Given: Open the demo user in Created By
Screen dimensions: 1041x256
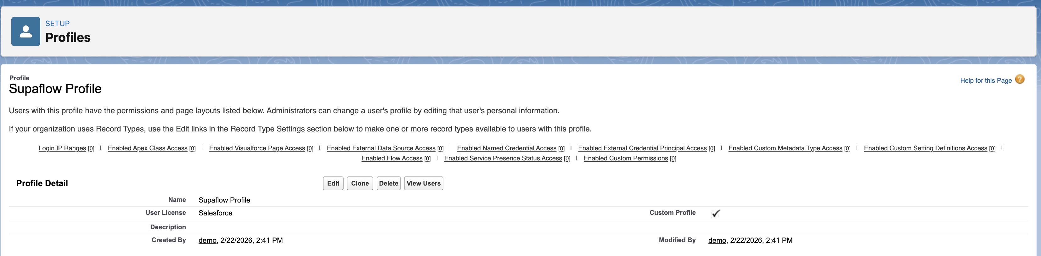Looking at the screenshot, I should [207, 241].
